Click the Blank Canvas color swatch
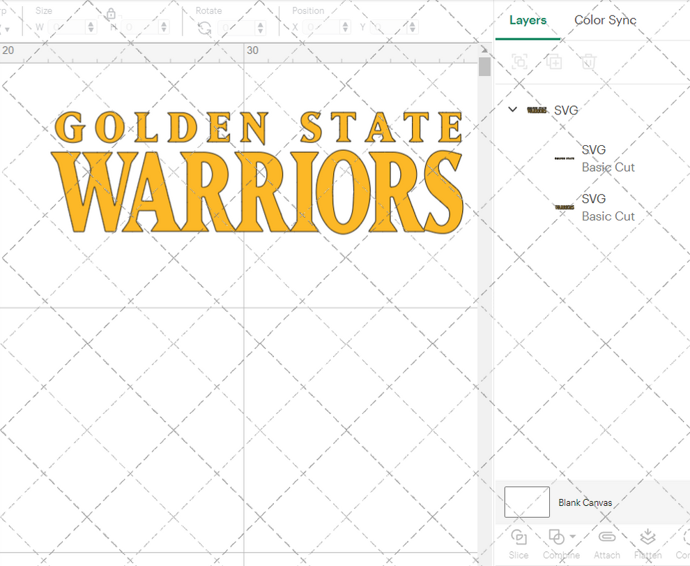The image size is (690, 566). tap(527, 502)
